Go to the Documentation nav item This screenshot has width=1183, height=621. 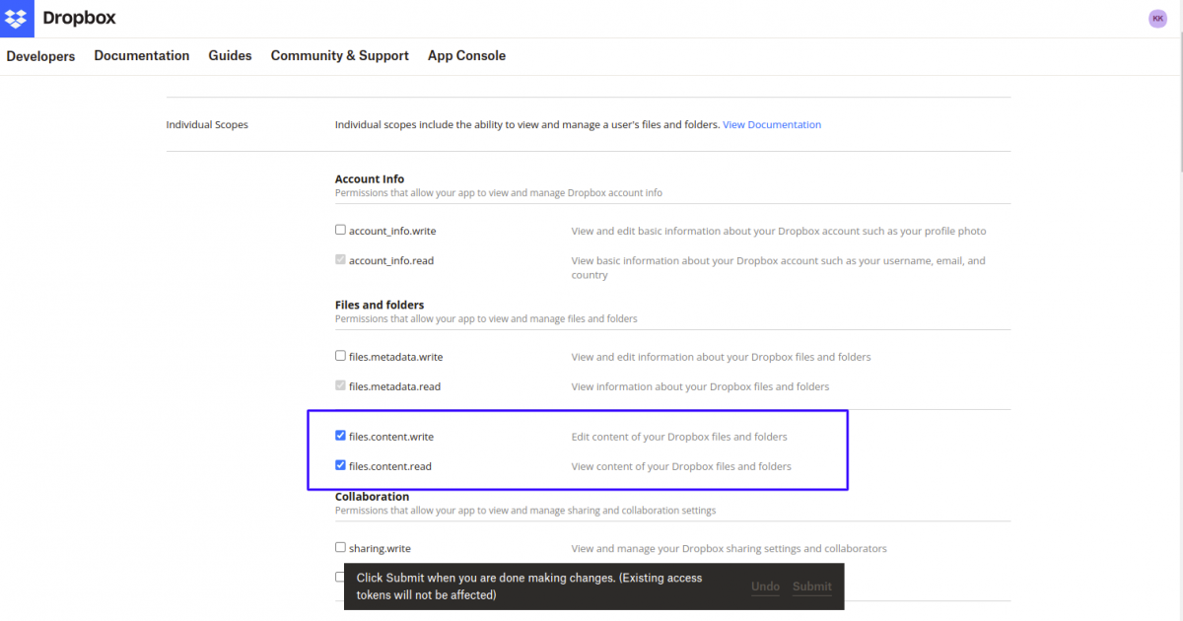pyautogui.click(x=142, y=56)
